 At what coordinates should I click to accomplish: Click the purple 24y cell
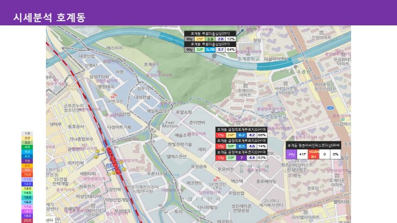click(292, 154)
